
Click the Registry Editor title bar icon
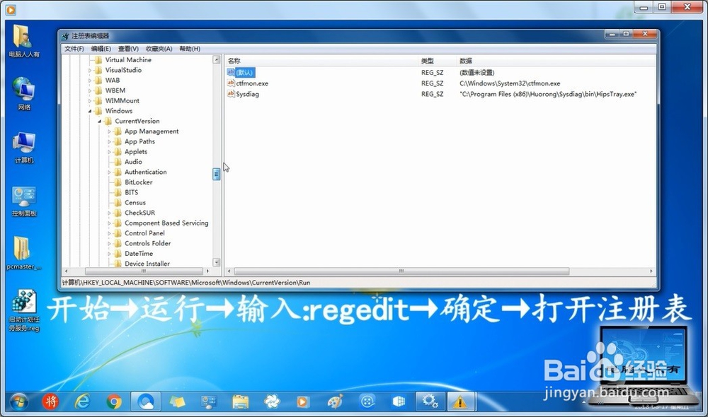point(65,36)
